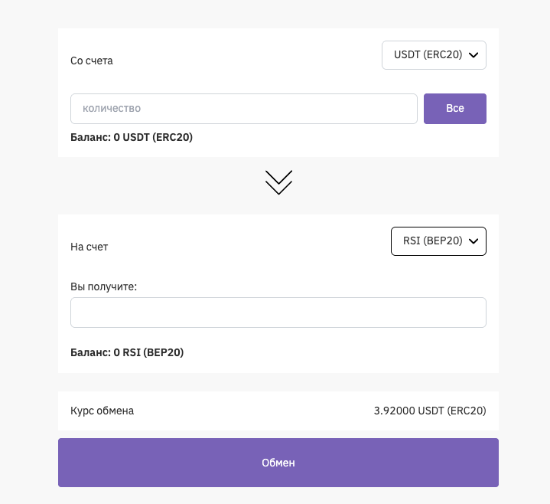Viewport: 550px width, 504px height.
Task: Open the USDT (ERC20) source account dropdown
Action: coord(433,55)
